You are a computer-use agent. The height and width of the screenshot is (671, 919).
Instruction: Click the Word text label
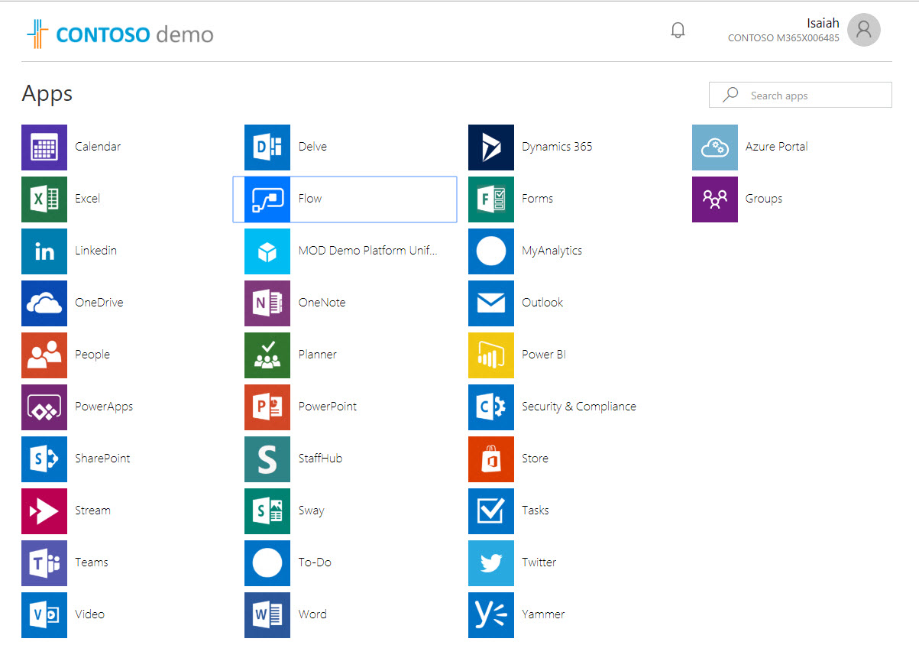(312, 614)
